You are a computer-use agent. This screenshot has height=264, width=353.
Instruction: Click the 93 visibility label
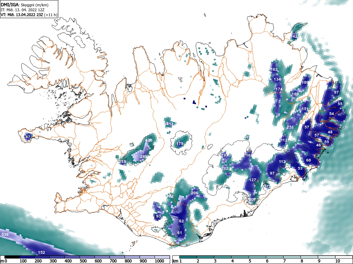[158, 216]
